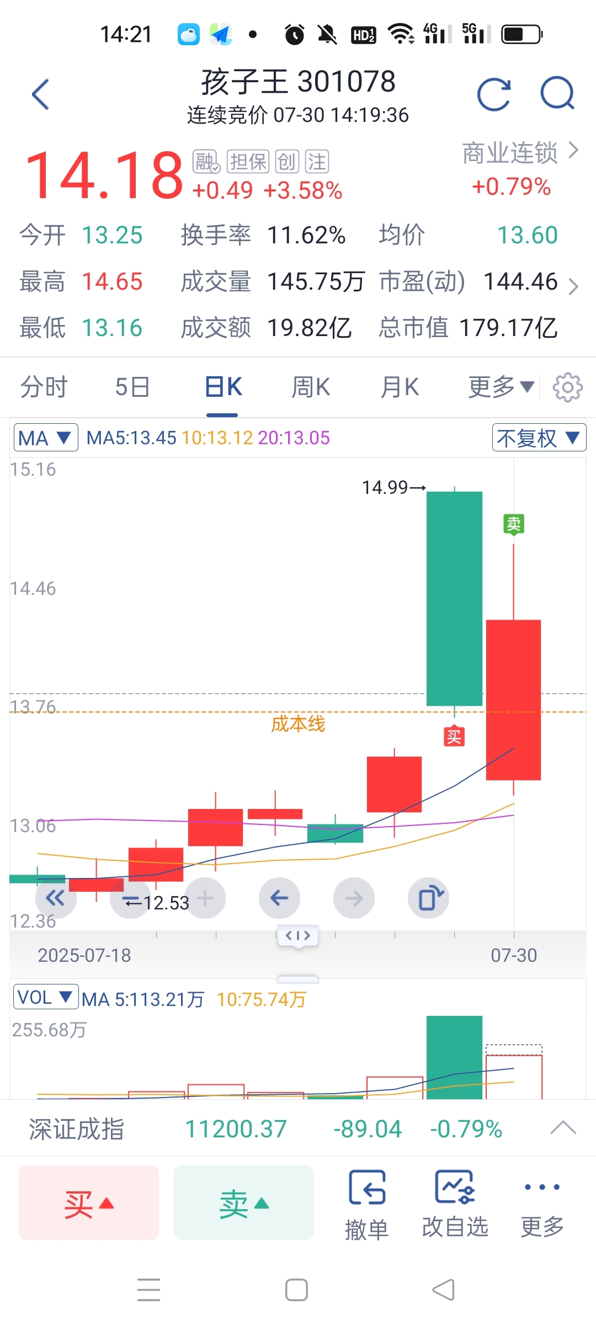The height and width of the screenshot is (1331, 596).
Task: Zoom in chart with plus button
Action: coord(205,898)
